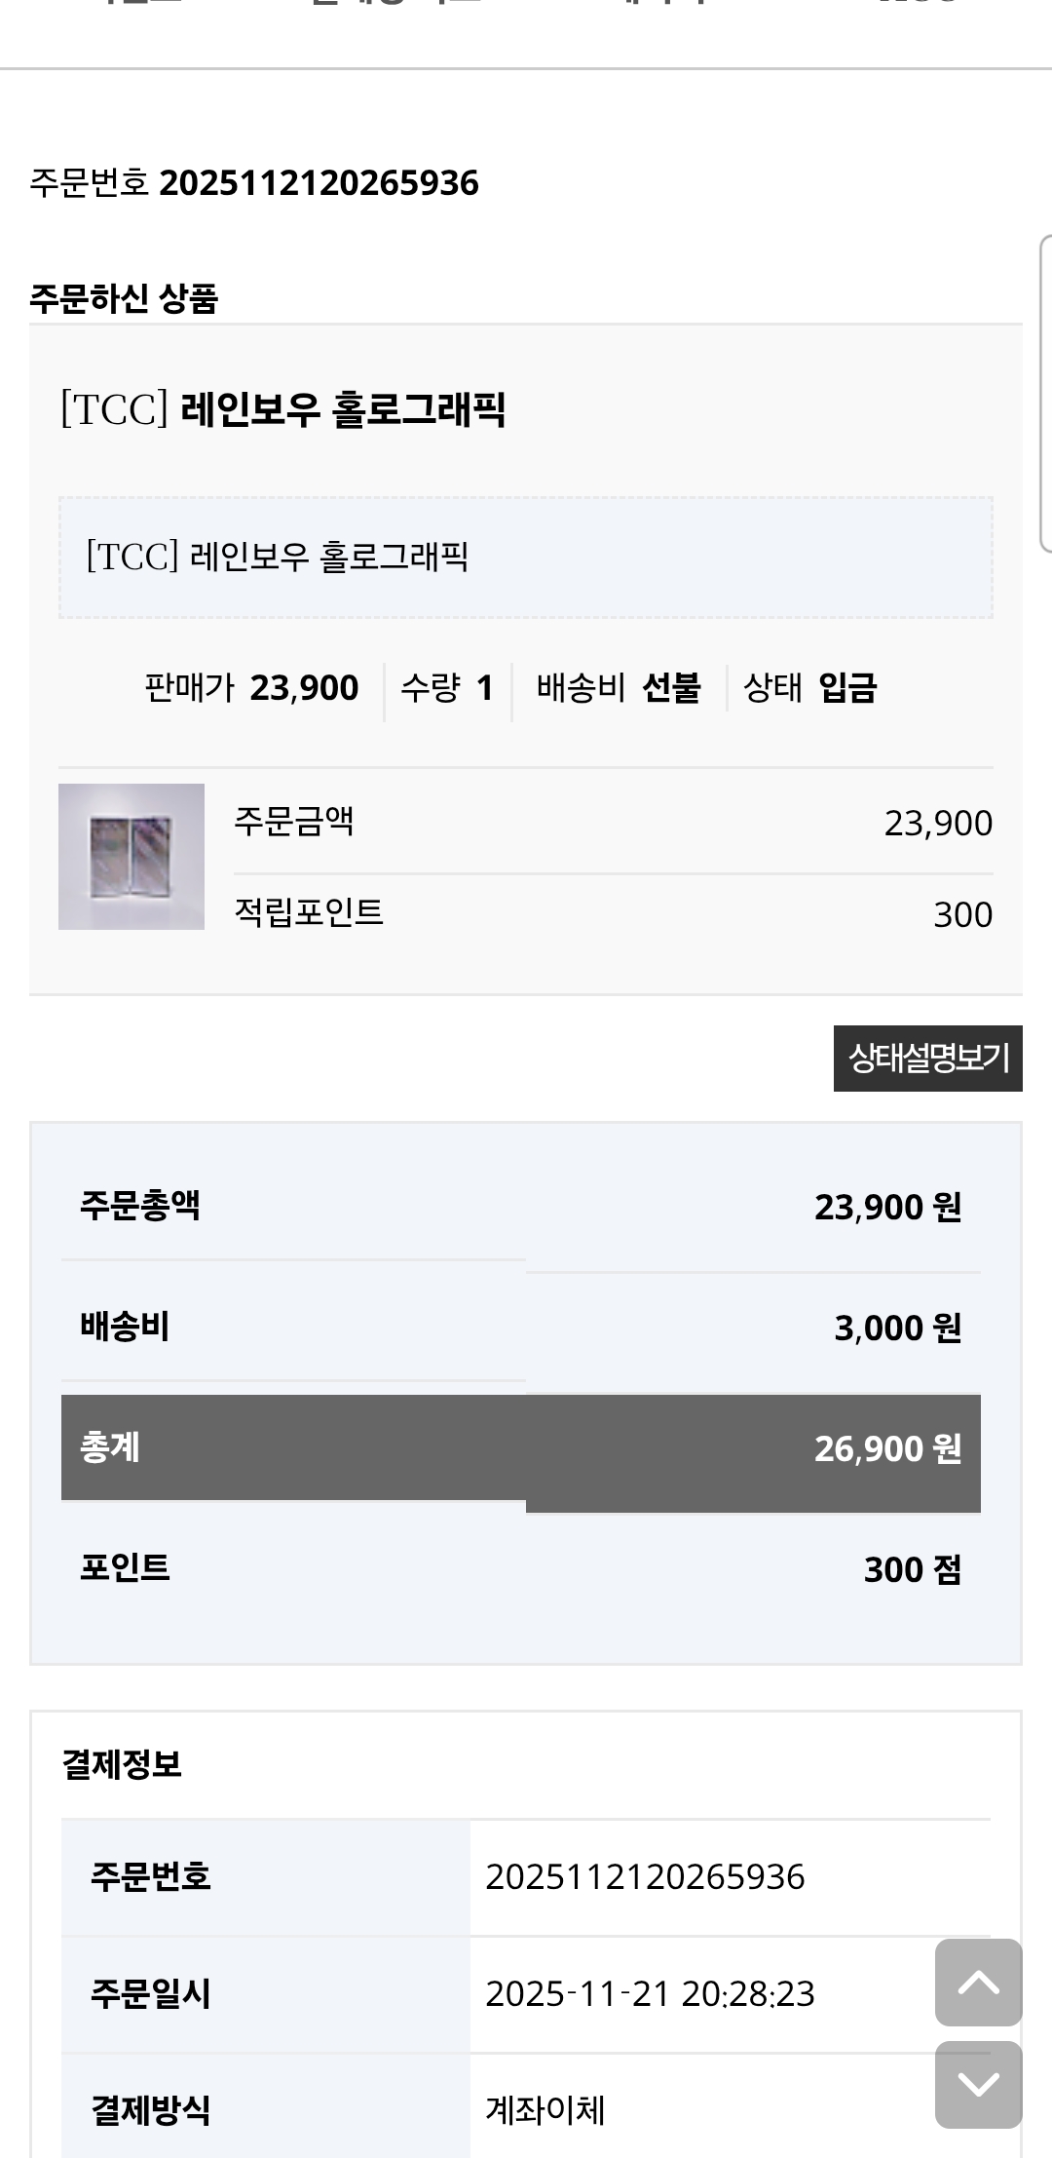Image resolution: width=1052 pixels, height=2158 pixels.
Task: Tap the 적립포인트 300 row
Action: (x=613, y=914)
